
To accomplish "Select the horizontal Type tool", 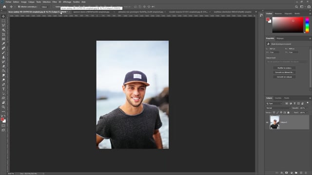I will click(3, 89).
